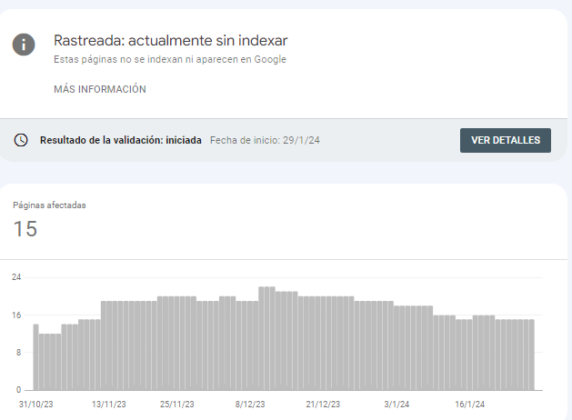Viewport: 572px width, 420px height.
Task: Open the MÁS INFORMACIÓN link
Action: [100, 89]
